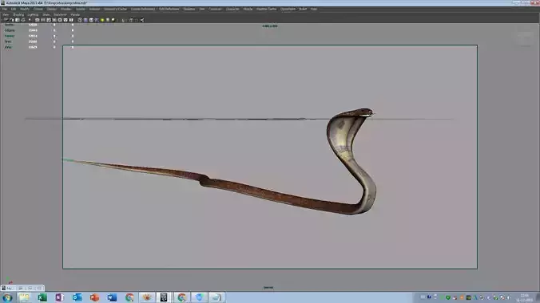Viewport: 540px width, 303px height.
Task: Click the Shadows icon in panel toolbar
Action: (108, 20)
